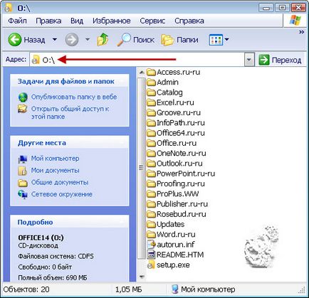
Task: Open Forward history dropdown arrow
Action: (88, 39)
